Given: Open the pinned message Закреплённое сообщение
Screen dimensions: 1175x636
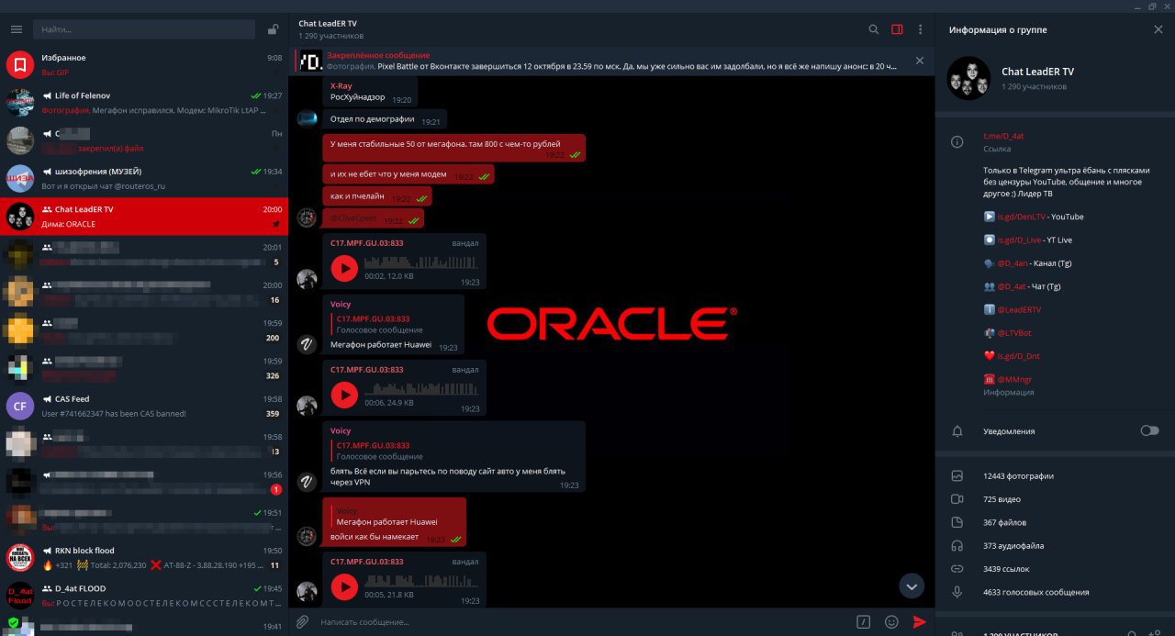Looking at the screenshot, I should point(601,61).
